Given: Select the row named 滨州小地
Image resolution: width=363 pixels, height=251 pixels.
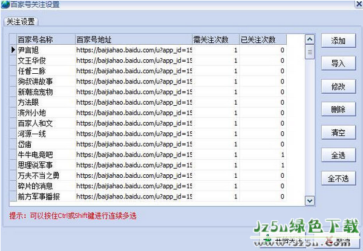Looking at the screenshot, I should [x=148, y=113].
